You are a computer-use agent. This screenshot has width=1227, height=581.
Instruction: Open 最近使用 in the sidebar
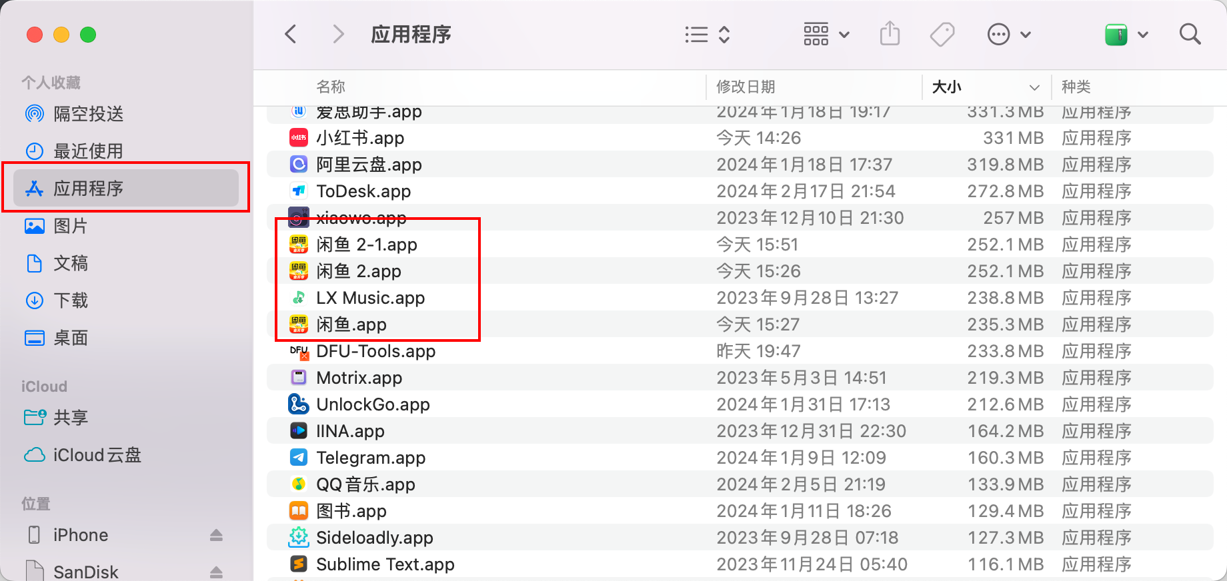(126, 151)
